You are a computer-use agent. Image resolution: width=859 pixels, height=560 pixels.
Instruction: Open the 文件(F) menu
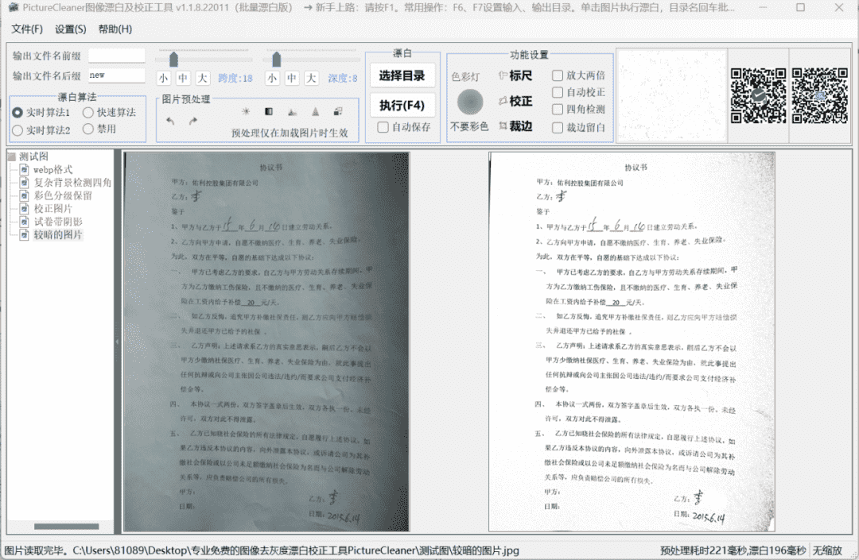(27, 29)
